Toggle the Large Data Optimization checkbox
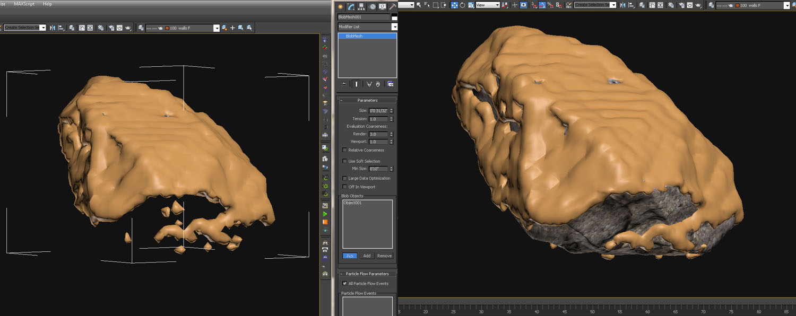 345,178
